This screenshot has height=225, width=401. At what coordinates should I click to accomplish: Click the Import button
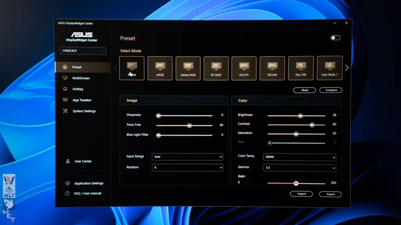click(x=302, y=194)
